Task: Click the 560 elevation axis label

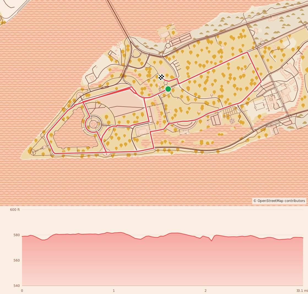Action: pos(17,260)
